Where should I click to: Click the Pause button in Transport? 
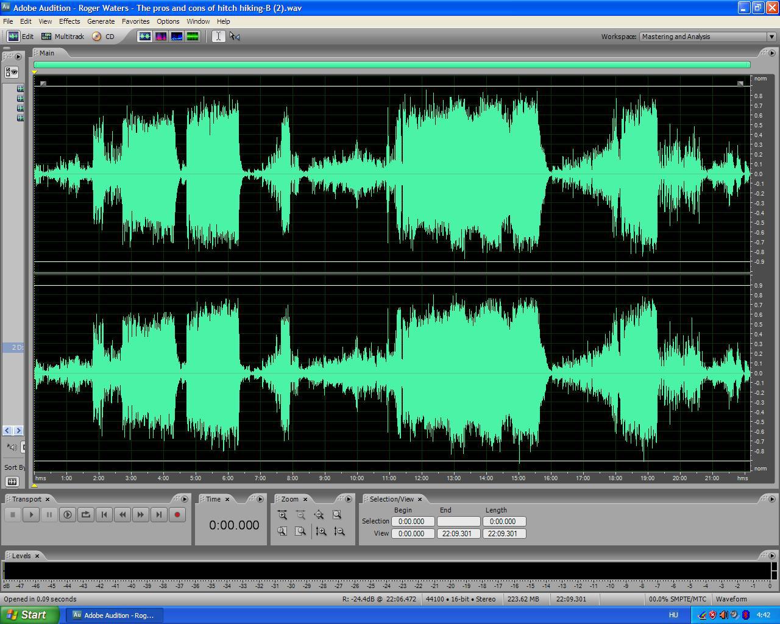[49, 515]
